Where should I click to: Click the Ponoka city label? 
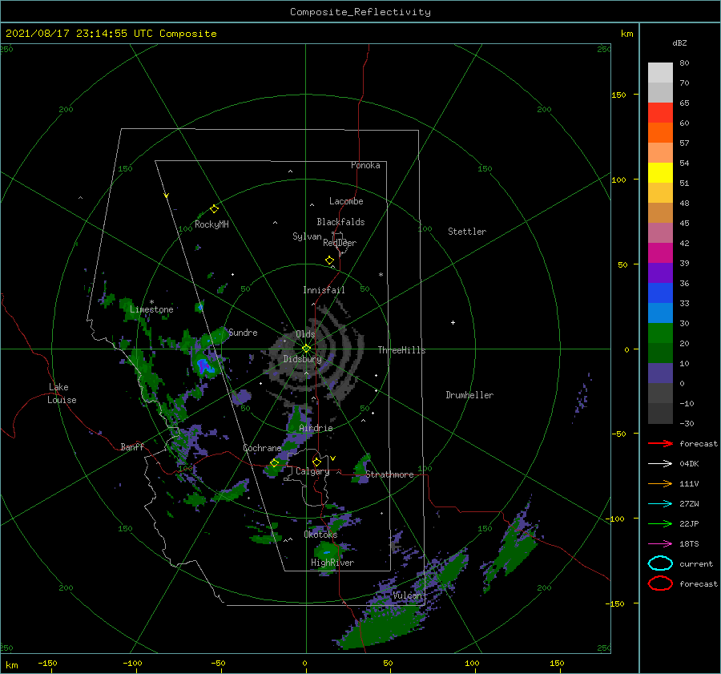point(365,165)
